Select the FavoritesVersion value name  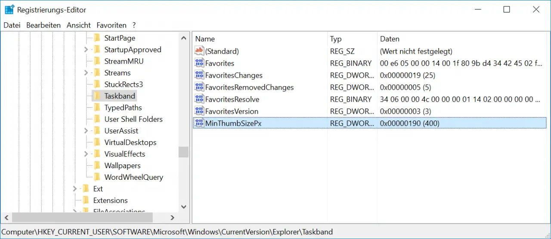(232, 111)
